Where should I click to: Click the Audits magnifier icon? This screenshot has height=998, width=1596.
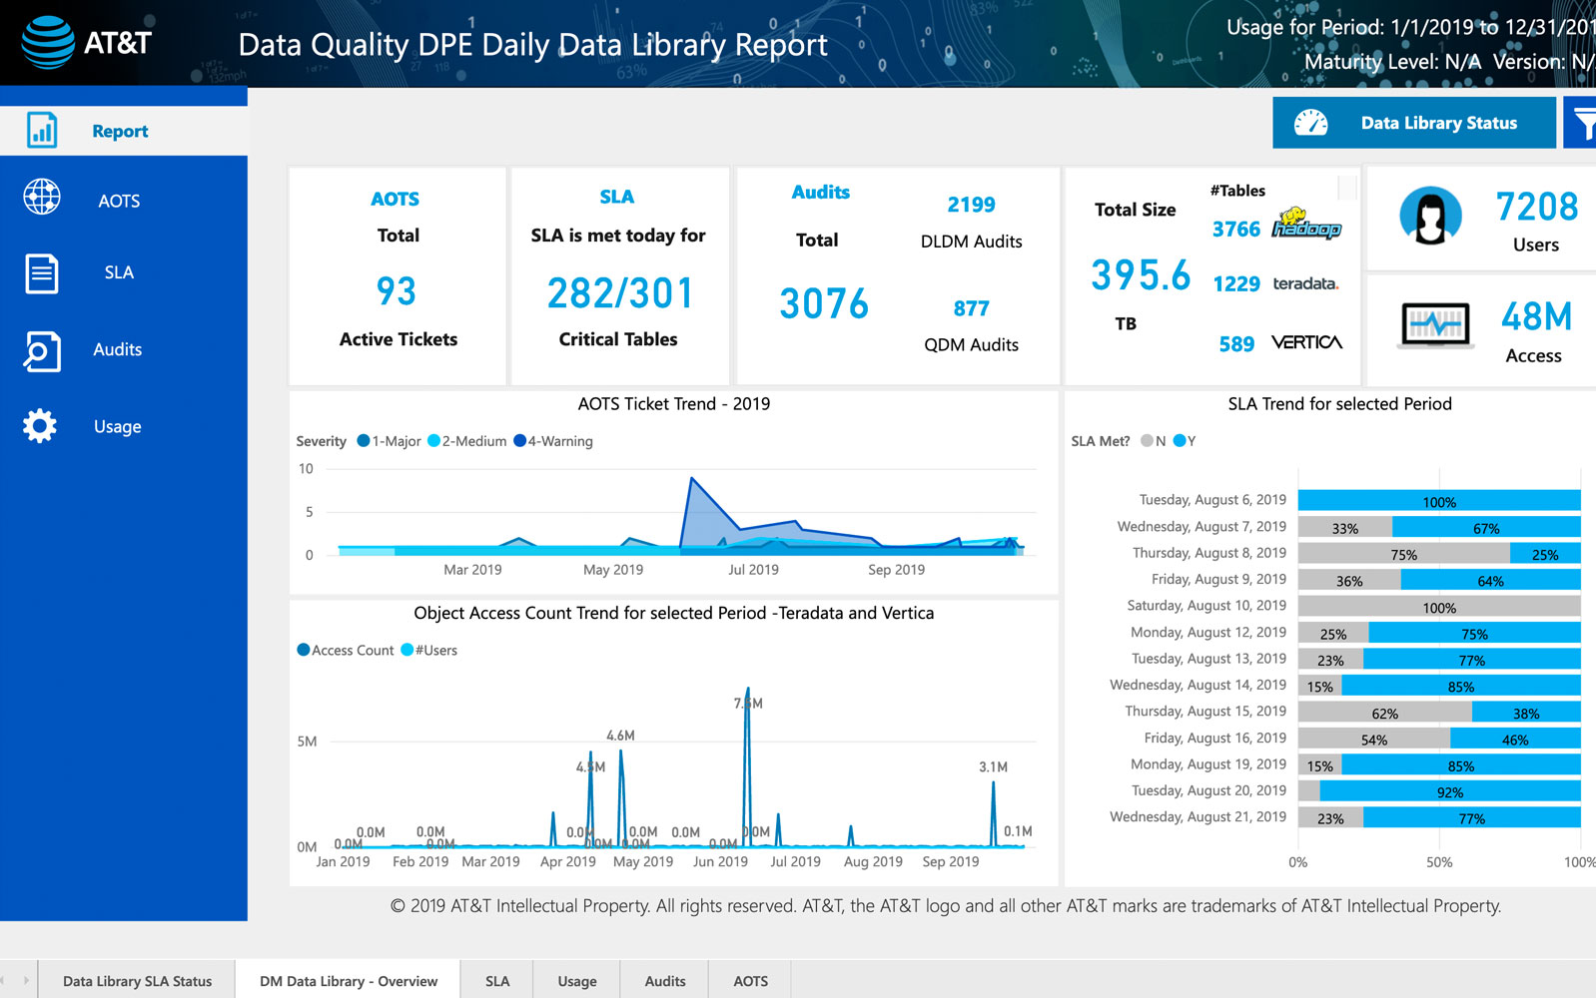pos(42,350)
